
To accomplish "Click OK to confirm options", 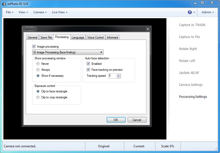I will click(x=116, y=120).
